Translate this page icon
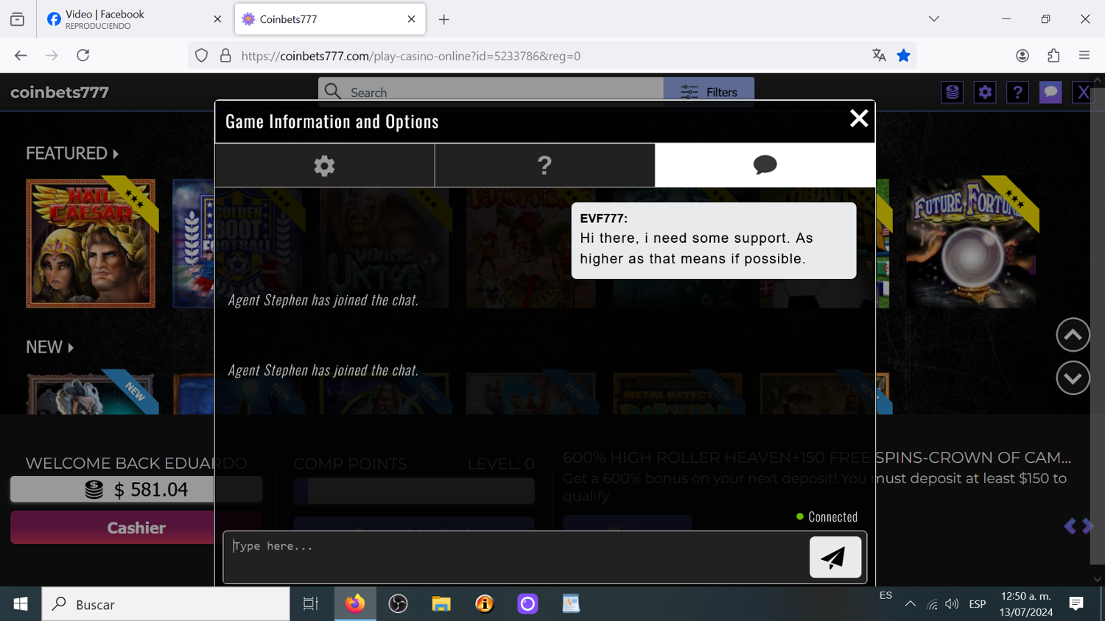Viewport: 1105px width, 621px height. point(879,55)
